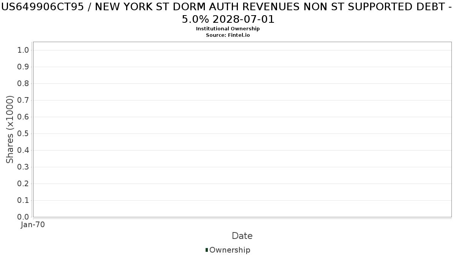Click the 0.1 y-axis tick label
Image resolution: width=456 pixels, height=256 pixels.
[24, 201]
